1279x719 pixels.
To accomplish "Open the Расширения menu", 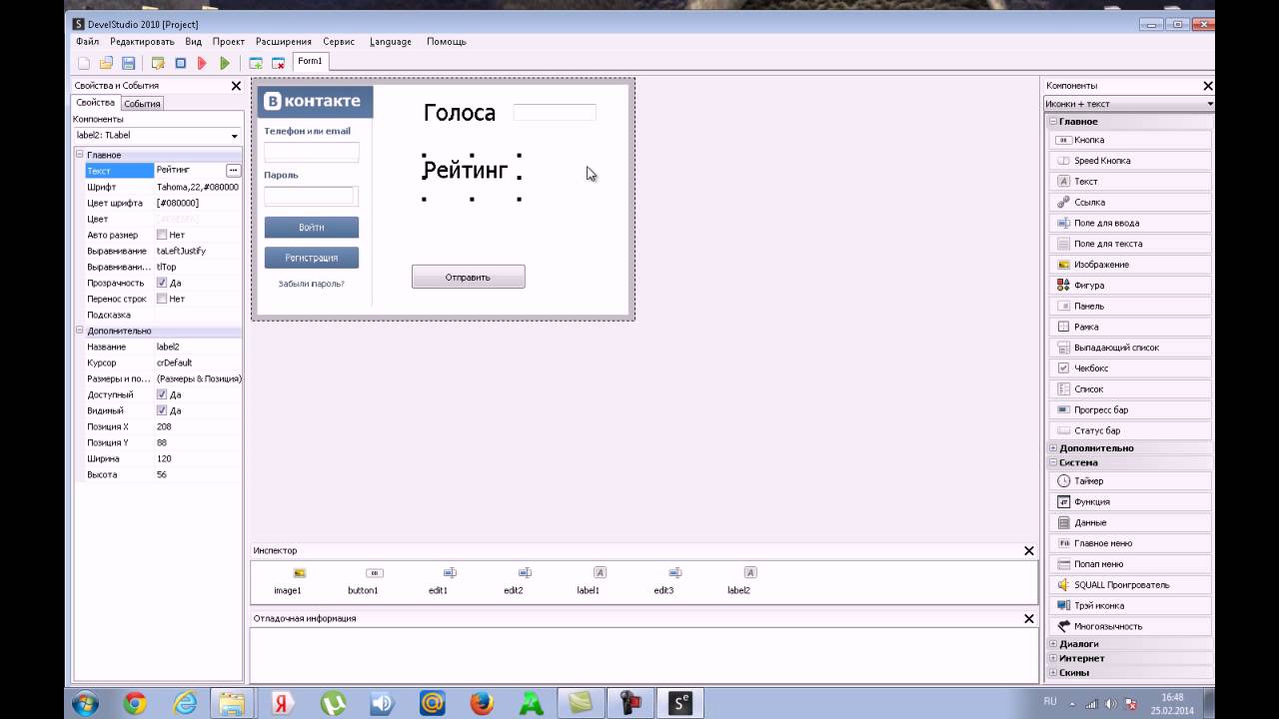I will [284, 42].
